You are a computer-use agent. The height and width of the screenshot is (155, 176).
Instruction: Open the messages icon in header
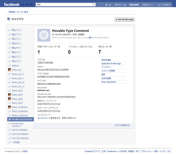coord(27,4)
